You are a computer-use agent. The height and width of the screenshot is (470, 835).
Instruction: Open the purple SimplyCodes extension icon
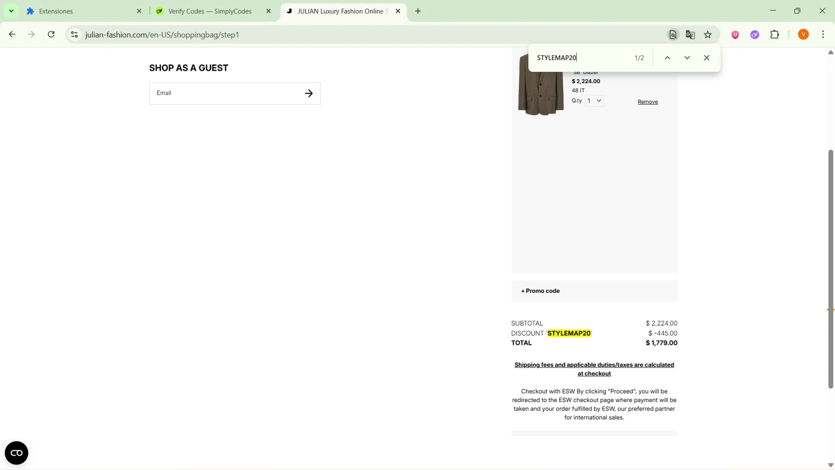(755, 35)
